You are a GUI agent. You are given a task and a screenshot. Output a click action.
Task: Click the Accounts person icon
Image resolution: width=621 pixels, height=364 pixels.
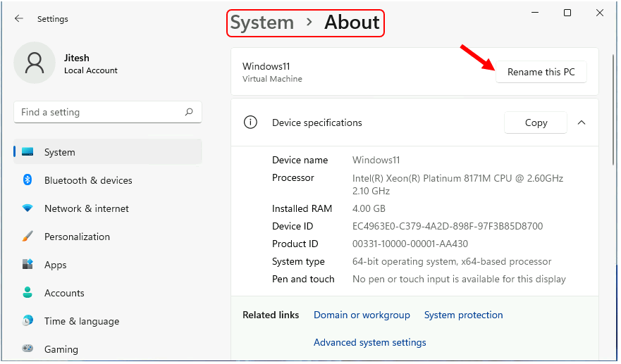click(x=27, y=293)
